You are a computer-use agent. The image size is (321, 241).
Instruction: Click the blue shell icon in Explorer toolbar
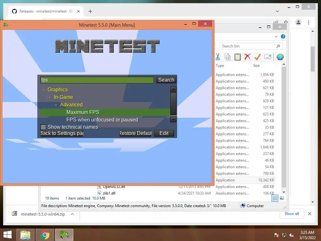coord(280,57)
